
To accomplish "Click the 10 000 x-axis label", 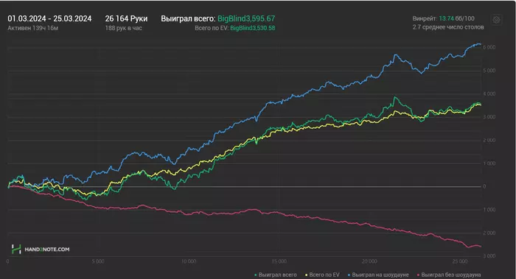I will point(189,261).
